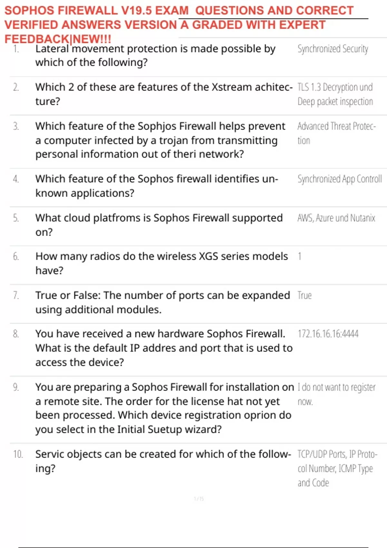Click question 5 about cloud platforms

click(159, 225)
